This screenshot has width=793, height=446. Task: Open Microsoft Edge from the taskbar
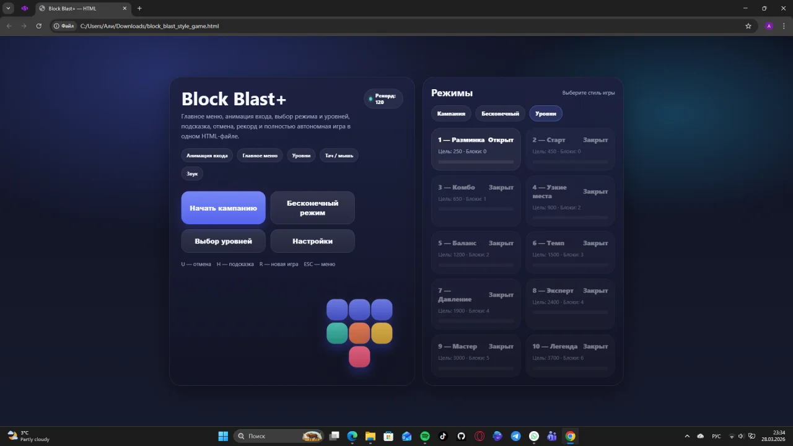tap(352, 436)
